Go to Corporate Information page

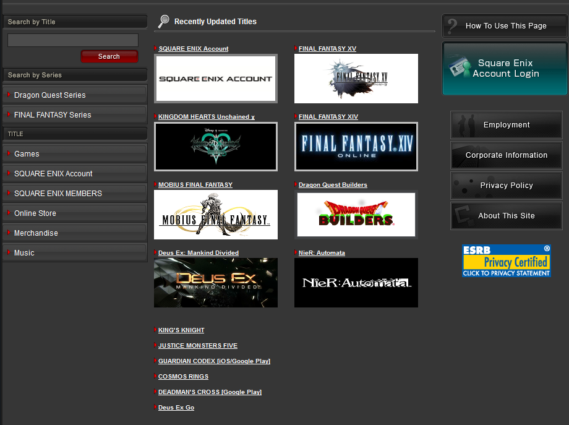[x=506, y=155]
